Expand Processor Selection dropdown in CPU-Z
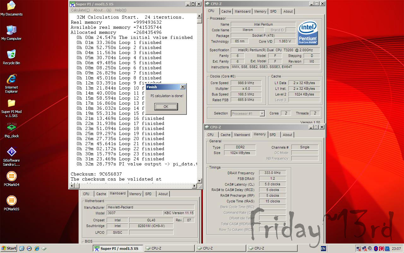The width and height of the screenshot is (404, 253). (x=262, y=113)
